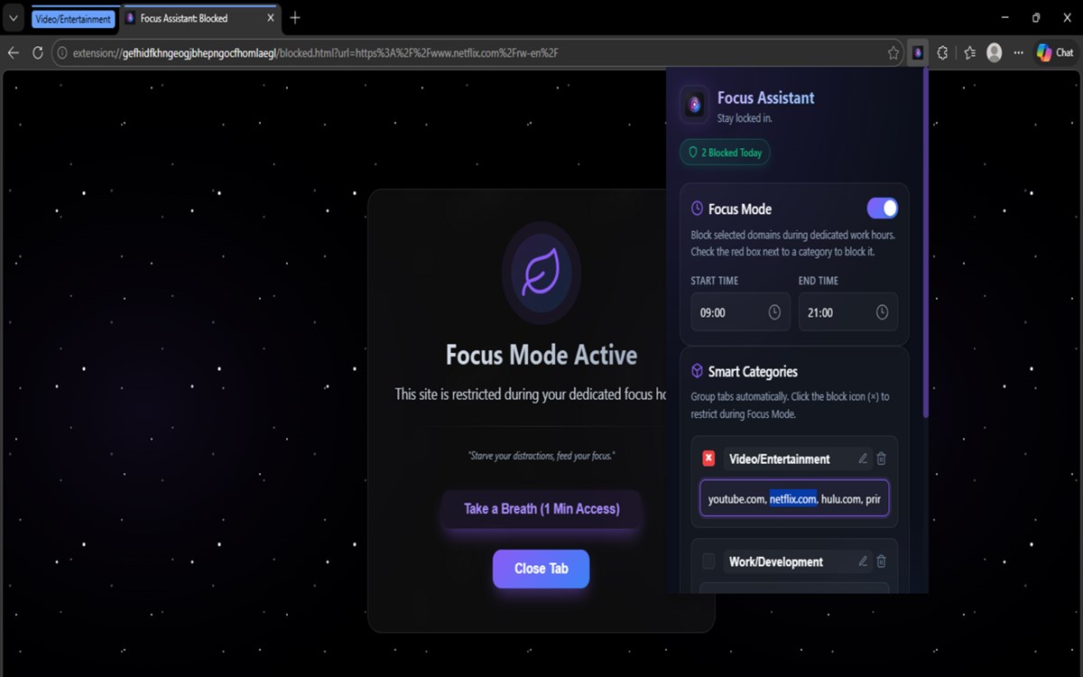
Task: Open the browser Extensions puzzle icon
Action: point(942,53)
